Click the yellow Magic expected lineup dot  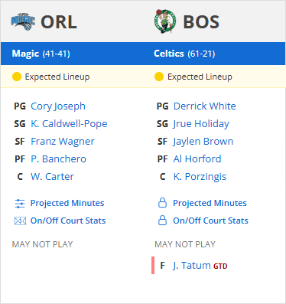[17, 77]
